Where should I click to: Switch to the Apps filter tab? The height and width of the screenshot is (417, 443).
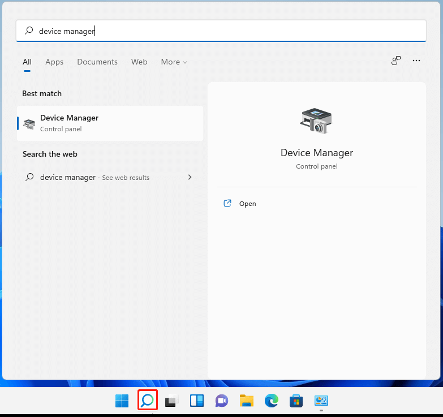54,62
